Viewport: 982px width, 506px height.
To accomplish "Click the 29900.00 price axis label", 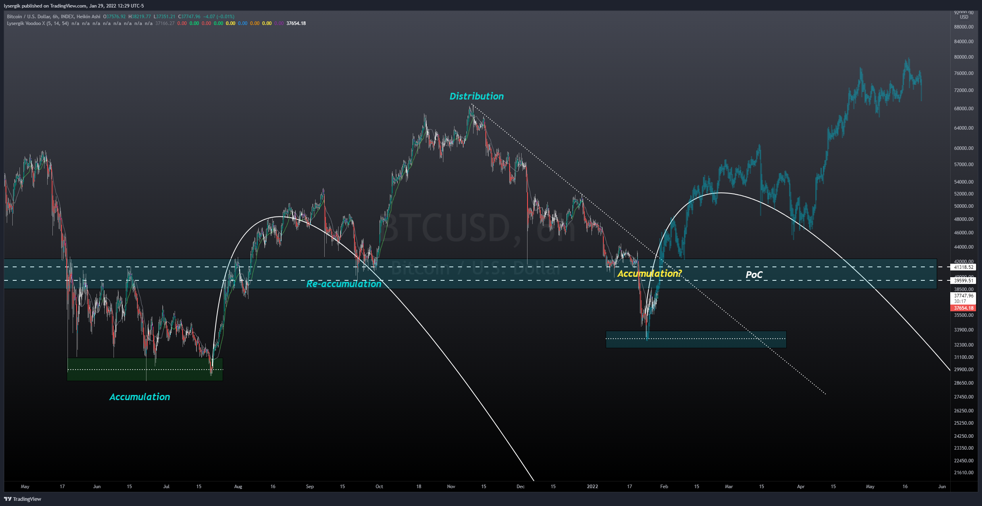I will click(x=964, y=370).
